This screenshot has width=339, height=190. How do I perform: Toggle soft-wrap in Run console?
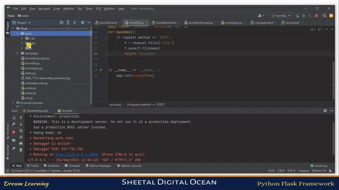(21, 131)
